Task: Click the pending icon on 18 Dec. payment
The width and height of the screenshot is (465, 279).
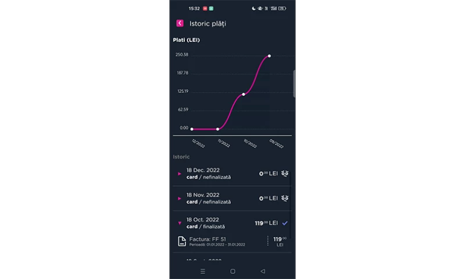Action: point(285,174)
